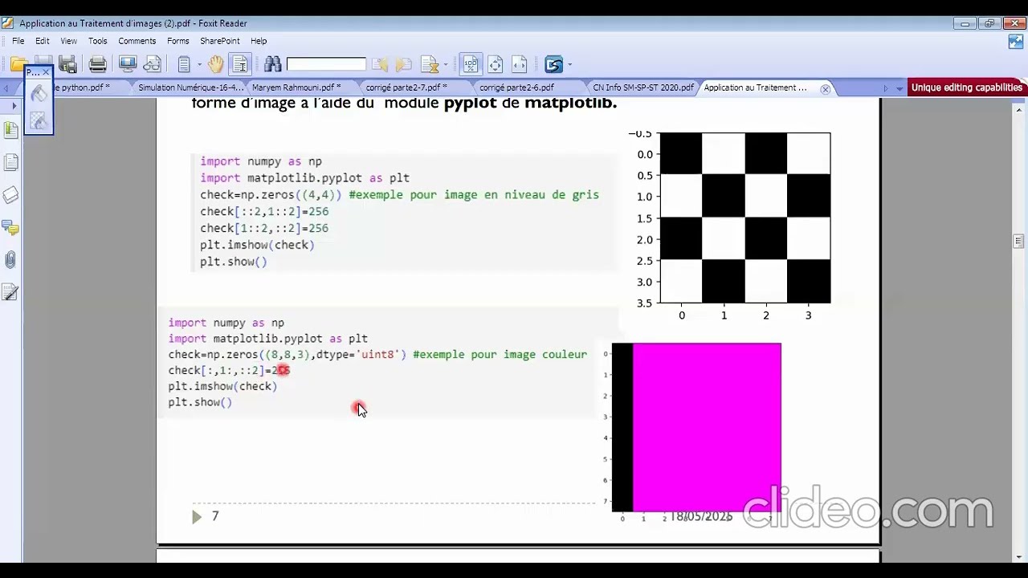Viewport: 1028px width, 578px height.
Task: Expand the tab list dropdown arrow
Action: coord(899,88)
